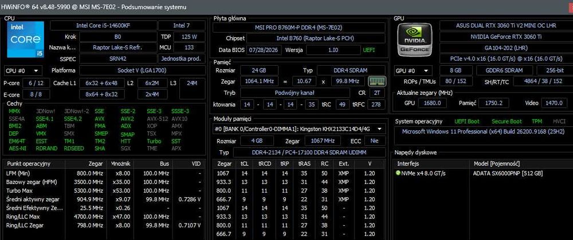Click the RDSEED feature flag
Viewport: 573px width, 240px height.
[x=74, y=148]
